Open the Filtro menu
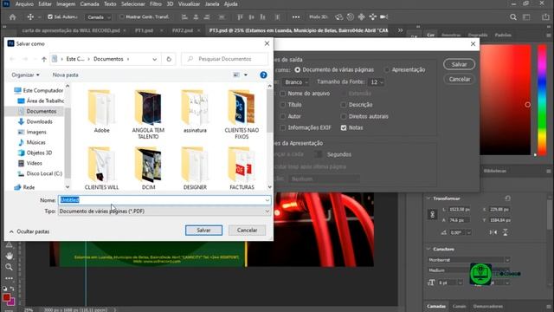 pyautogui.click(x=156, y=3)
